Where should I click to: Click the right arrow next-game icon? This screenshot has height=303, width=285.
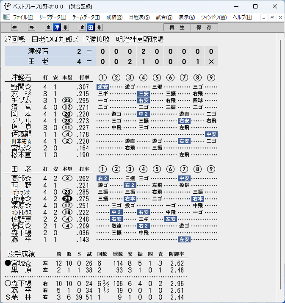[31, 28]
